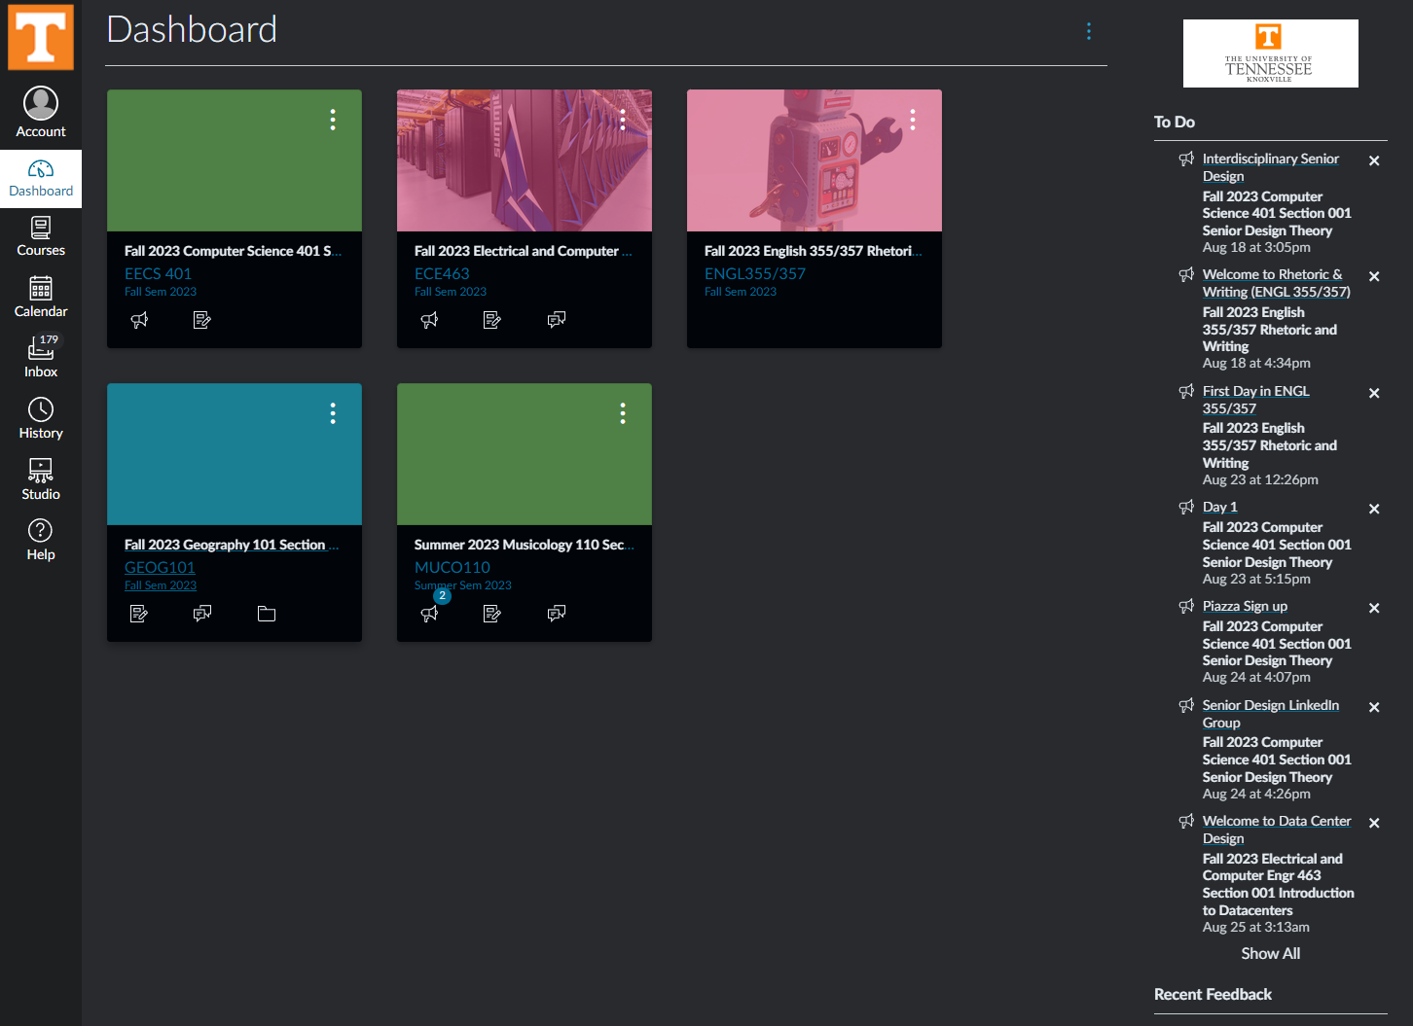Screen dimensions: 1413x1026
Task: Open the Courses list
Action: (40, 235)
